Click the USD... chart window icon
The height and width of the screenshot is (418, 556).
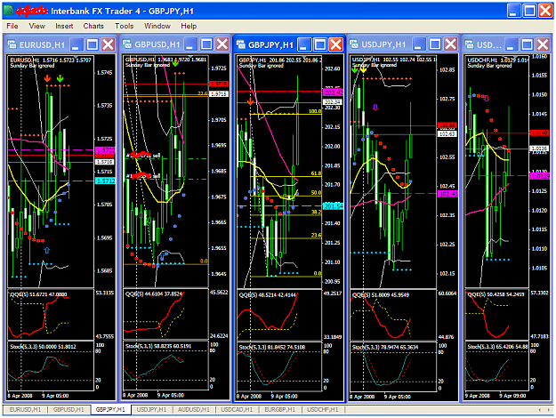[470, 44]
